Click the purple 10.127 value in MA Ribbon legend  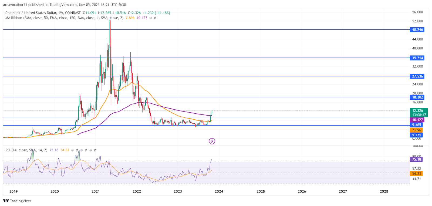point(142,18)
